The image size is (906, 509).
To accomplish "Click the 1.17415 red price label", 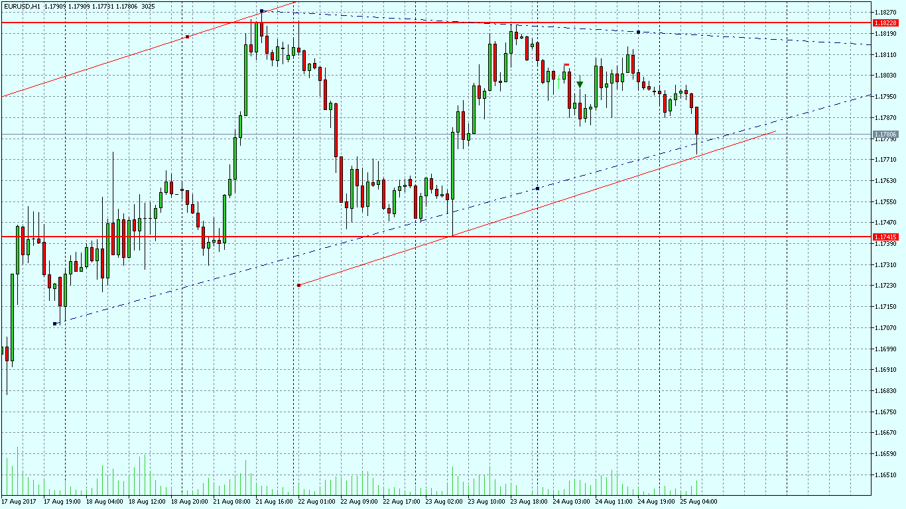I will tap(885, 237).
